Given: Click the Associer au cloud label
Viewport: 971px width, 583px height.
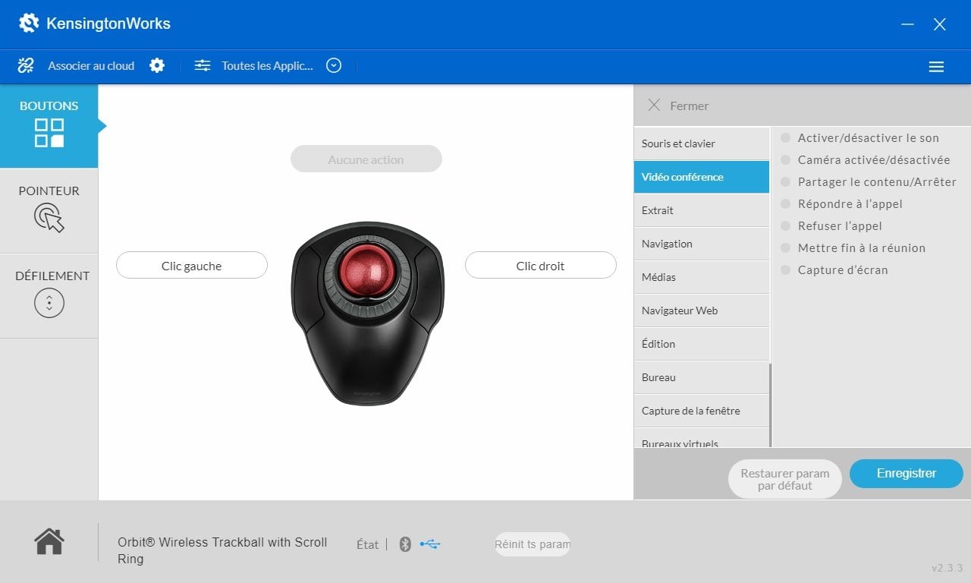Looking at the screenshot, I should click(91, 66).
